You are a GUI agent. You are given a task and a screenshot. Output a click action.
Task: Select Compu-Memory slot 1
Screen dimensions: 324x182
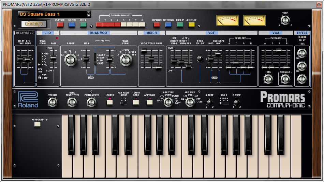click(x=99, y=25)
